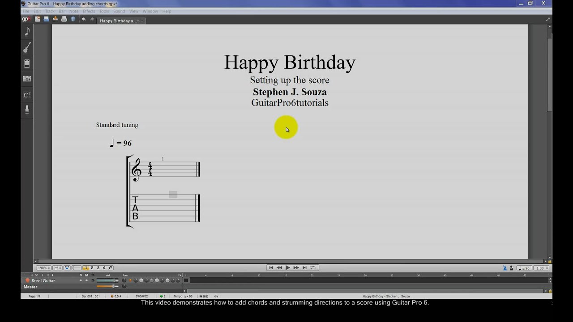Open score information dialog

tap(73, 19)
